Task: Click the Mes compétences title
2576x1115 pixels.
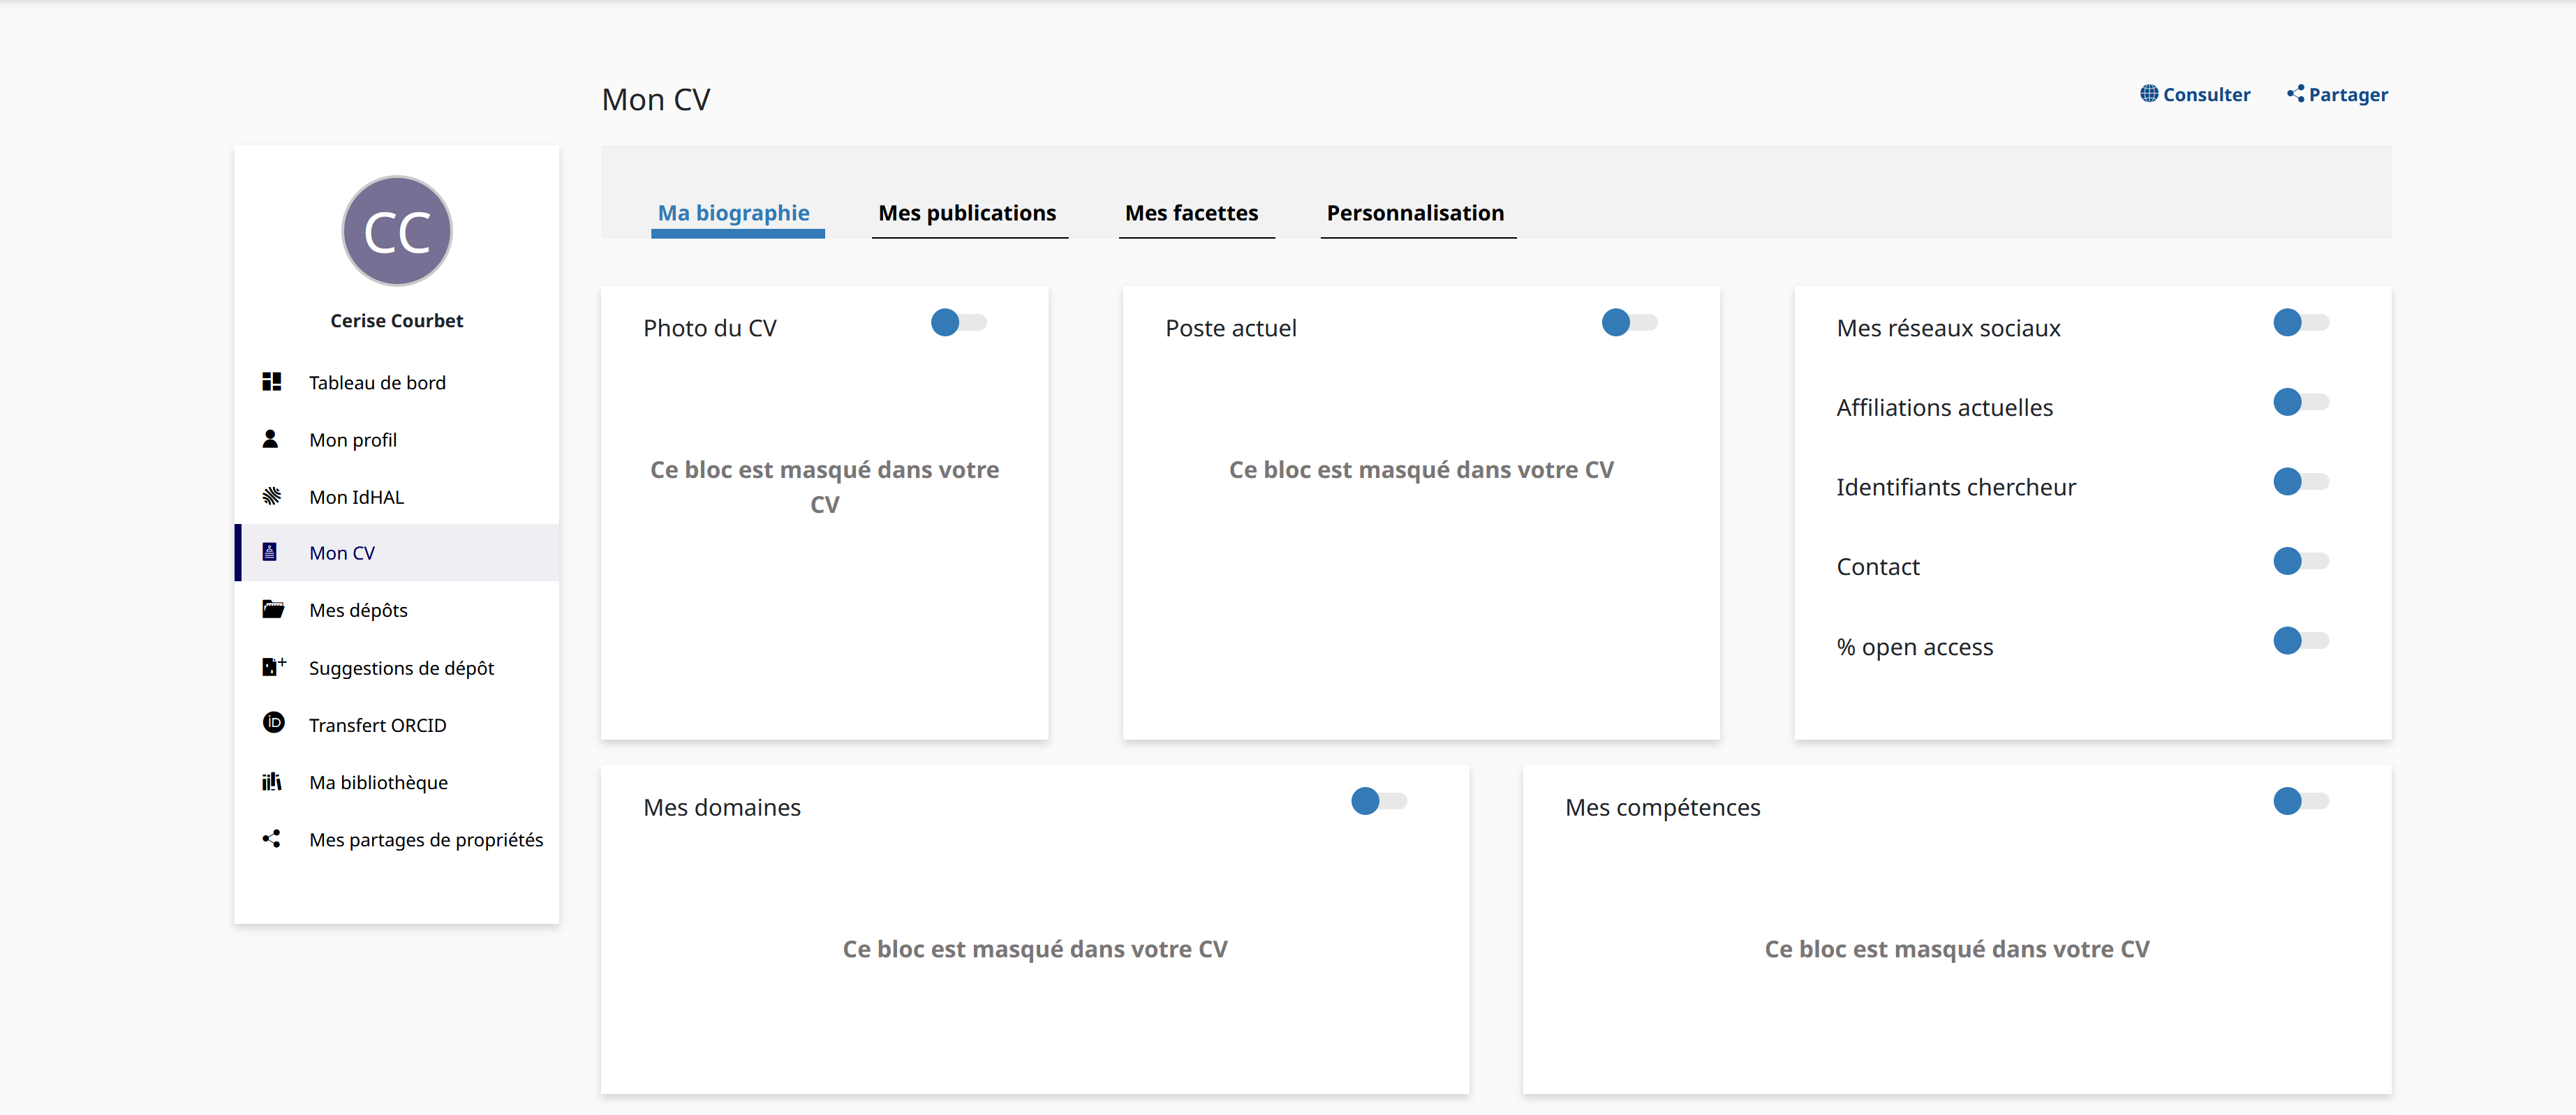Action: (x=1662, y=807)
